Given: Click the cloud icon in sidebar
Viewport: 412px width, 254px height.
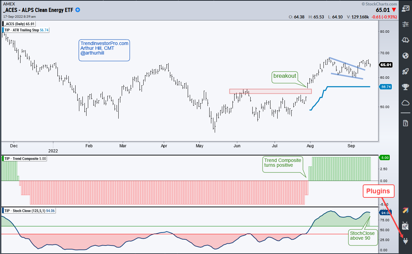Looking at the screenshot, I should [406, 103].
